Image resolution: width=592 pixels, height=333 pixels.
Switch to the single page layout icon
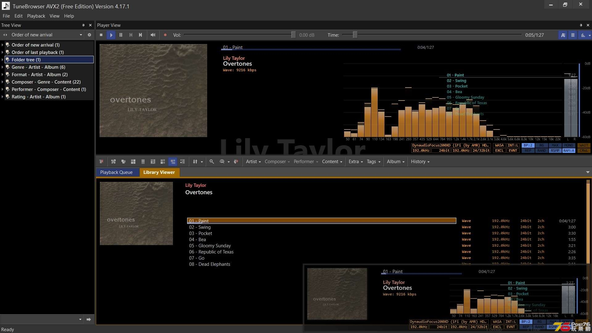(x=143, y=162)
